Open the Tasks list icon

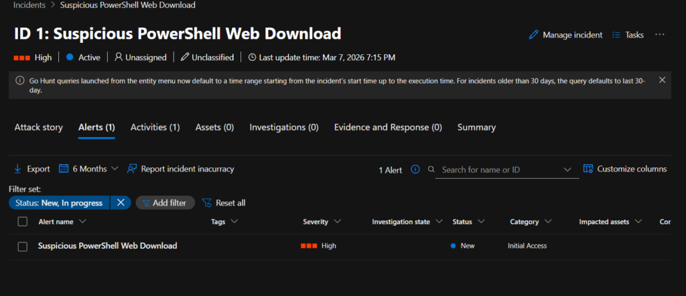tap(616, 35)
